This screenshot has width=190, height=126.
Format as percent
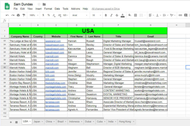pyautogui.click(x=49, y=15)
